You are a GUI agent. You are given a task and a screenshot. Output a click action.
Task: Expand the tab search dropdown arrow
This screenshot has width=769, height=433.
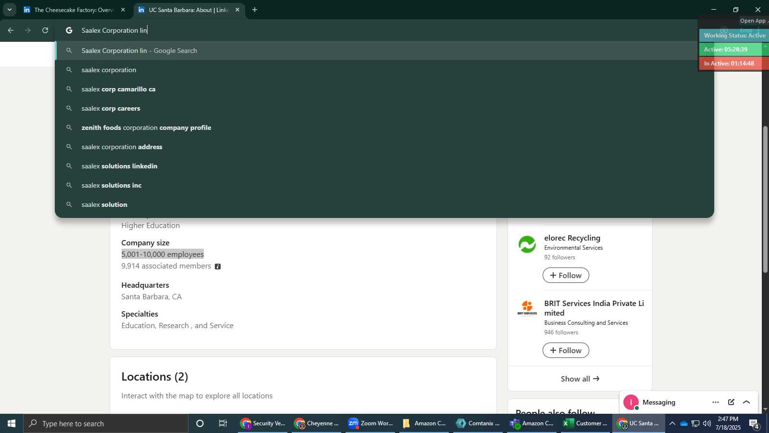[9, 10]
